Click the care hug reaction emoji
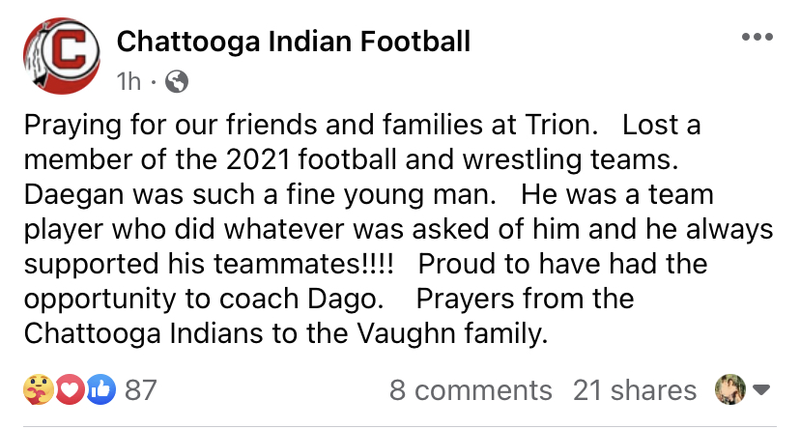800x429 pixels. (x=39, y=389)
